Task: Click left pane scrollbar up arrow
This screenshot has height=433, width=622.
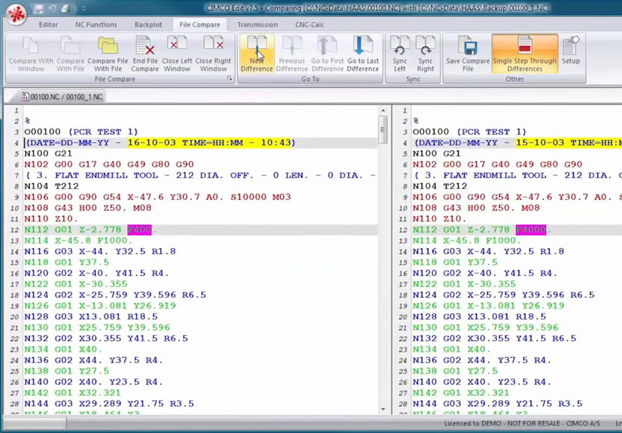Action: coord(383,110)
